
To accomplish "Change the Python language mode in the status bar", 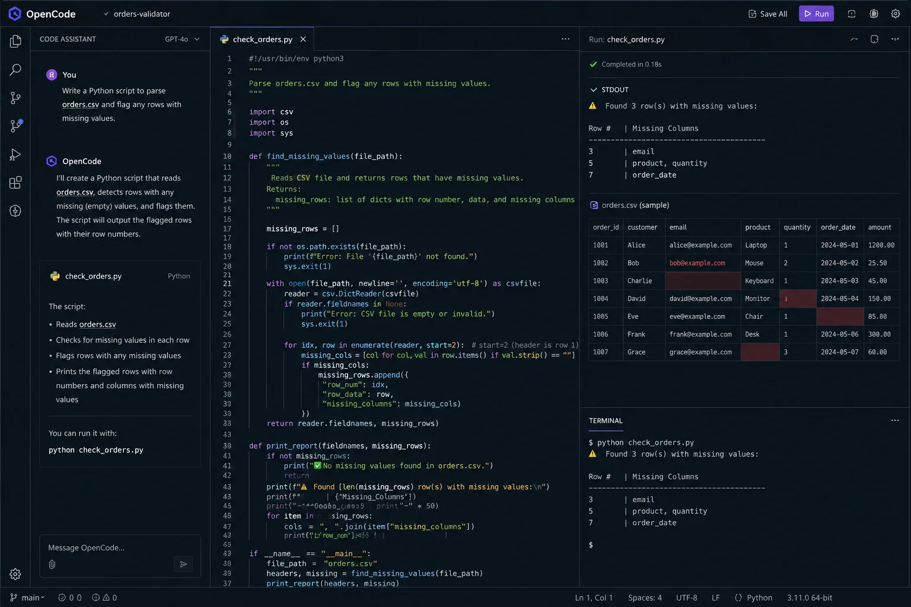I will tap(753, 598).
